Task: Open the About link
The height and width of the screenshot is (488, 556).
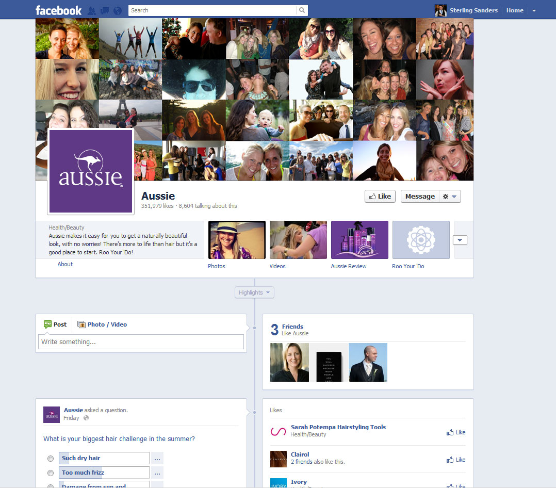Action: (x=65, y=264)
